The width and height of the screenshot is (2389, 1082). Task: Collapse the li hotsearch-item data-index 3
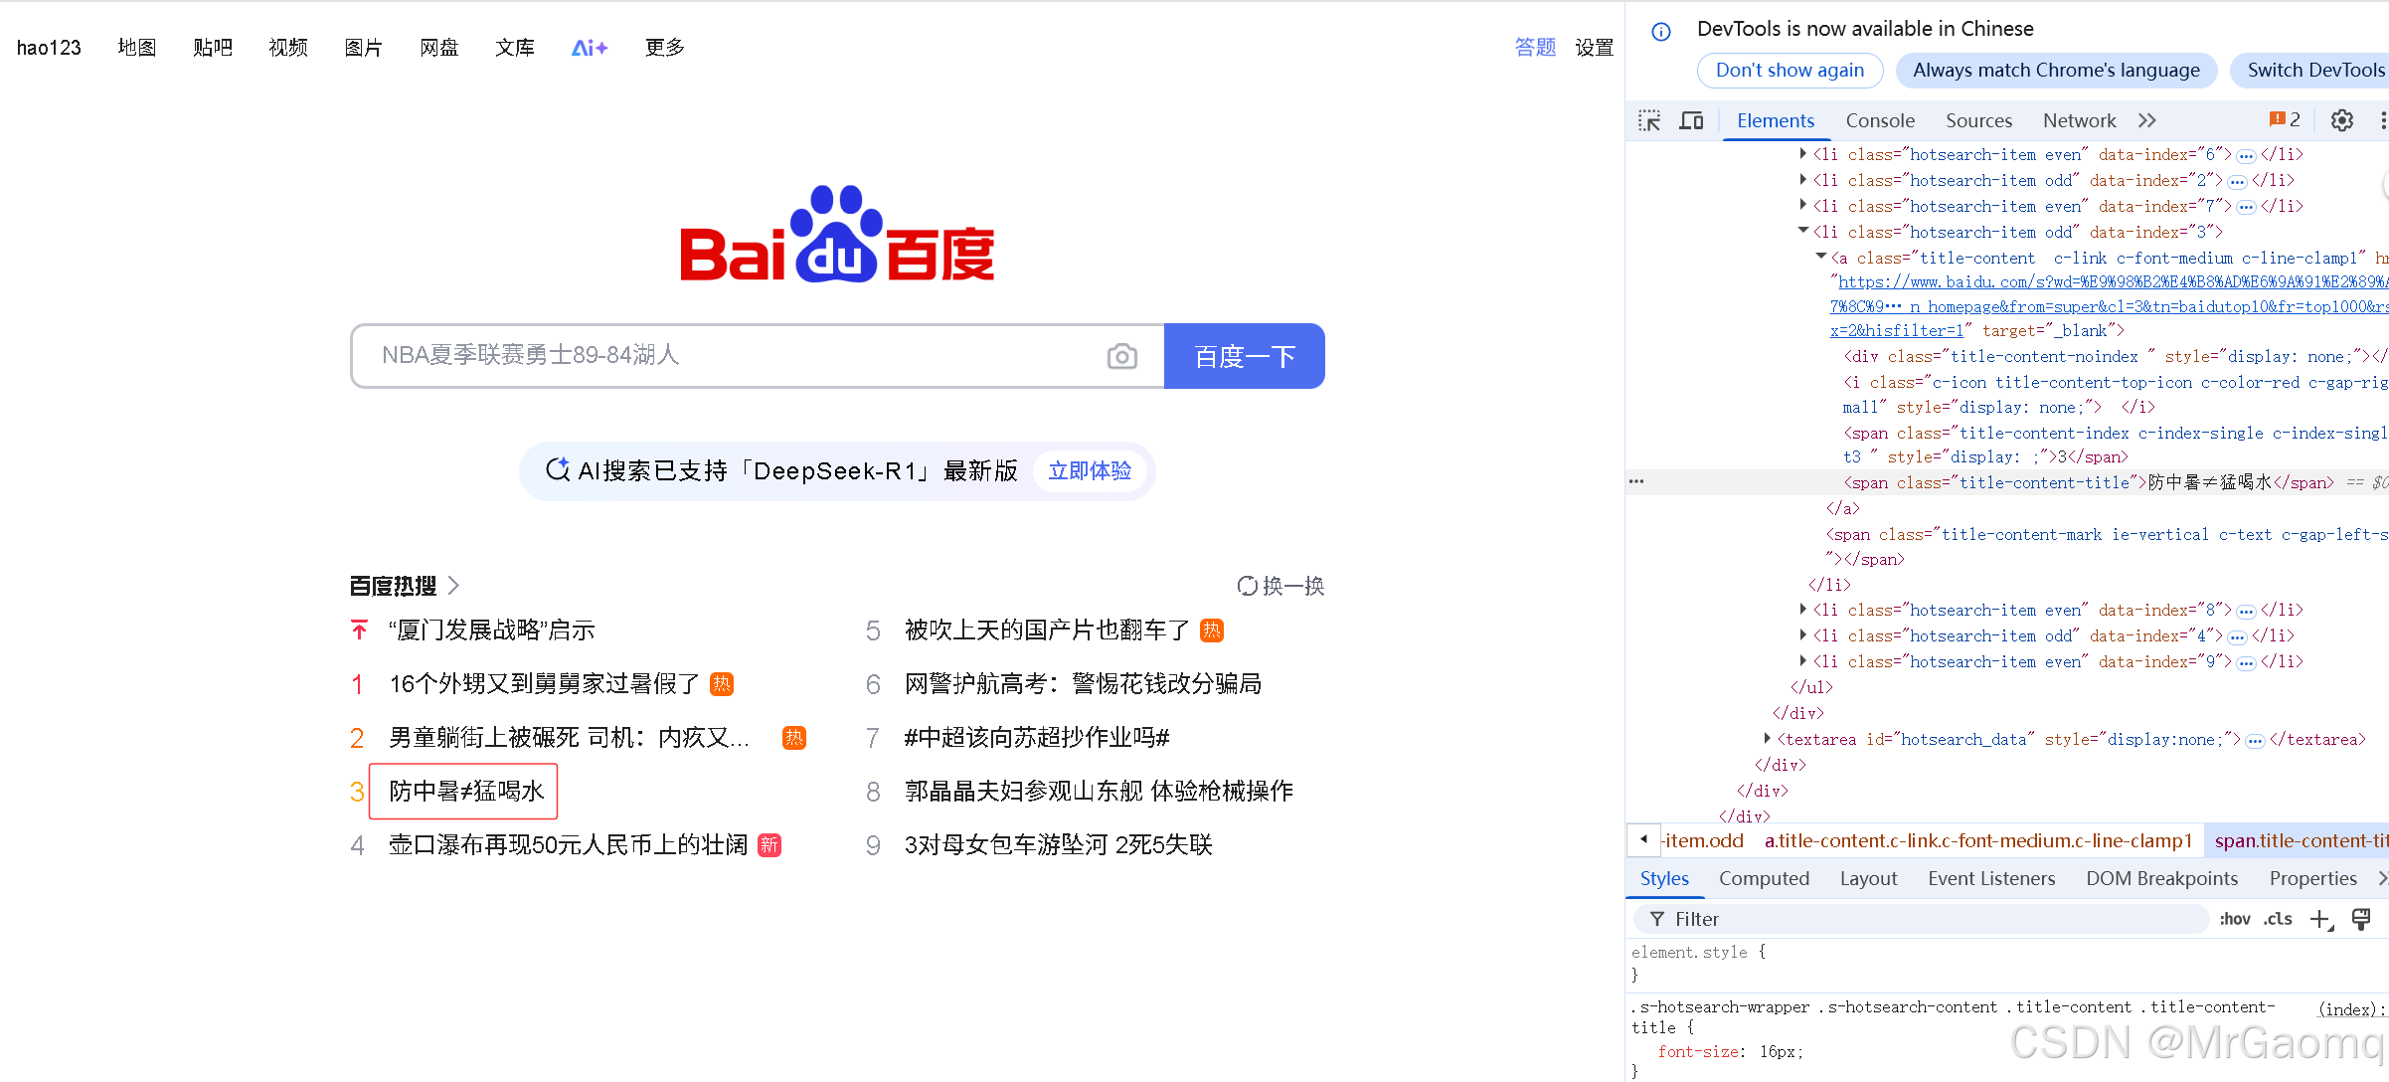coord(1802,232)
